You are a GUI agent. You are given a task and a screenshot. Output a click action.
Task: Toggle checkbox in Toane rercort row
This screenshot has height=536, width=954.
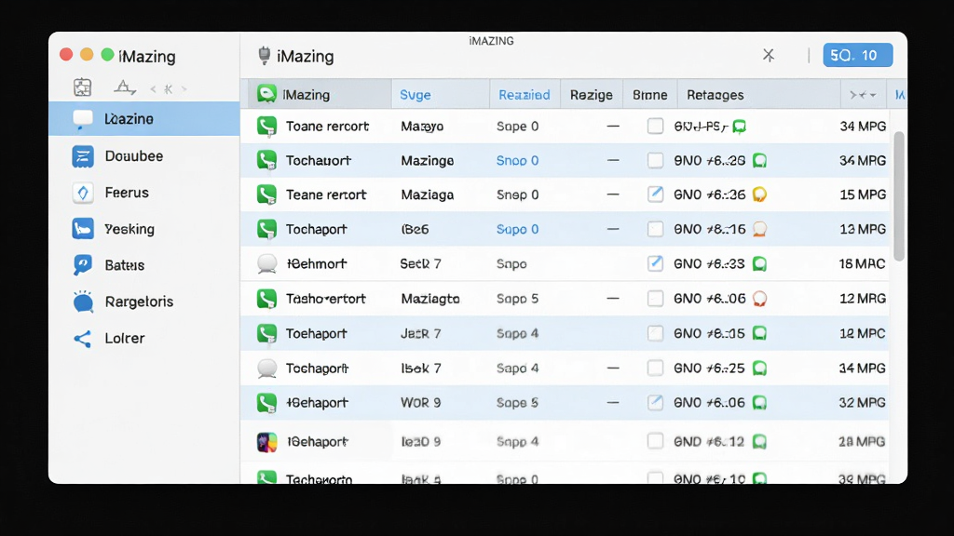(x=655, y=126)
